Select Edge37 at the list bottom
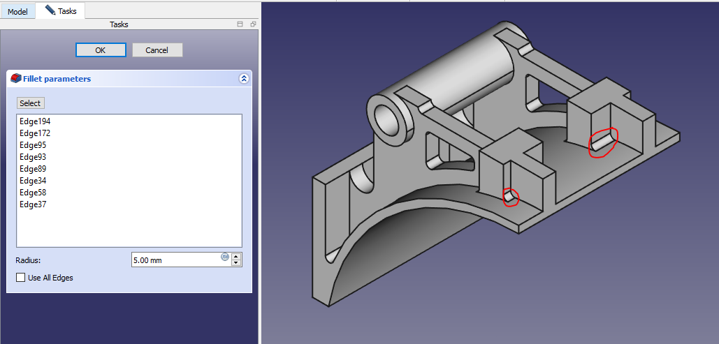This screenshot has height=344, width=719. pyautogui.click(x=33, y=204)
